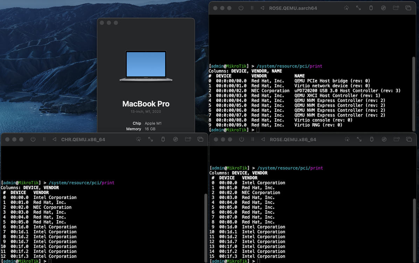Click the ROSE.QEMU.x86_64 window title
419x263 pixels.
(293, 139)
